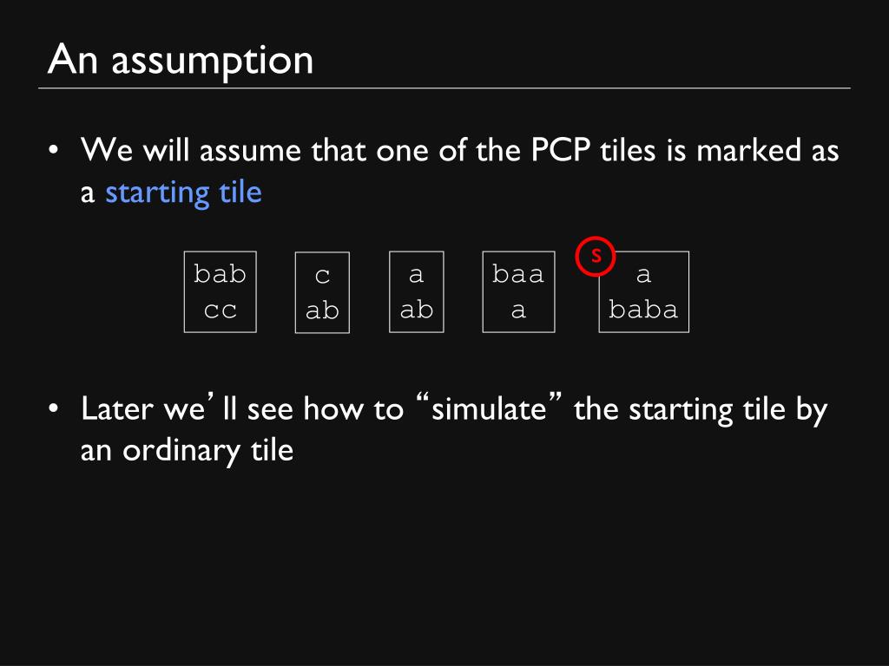Select the bab over cc tile
The height and width of the screenshot is (666, 889).
pos(220,291)
